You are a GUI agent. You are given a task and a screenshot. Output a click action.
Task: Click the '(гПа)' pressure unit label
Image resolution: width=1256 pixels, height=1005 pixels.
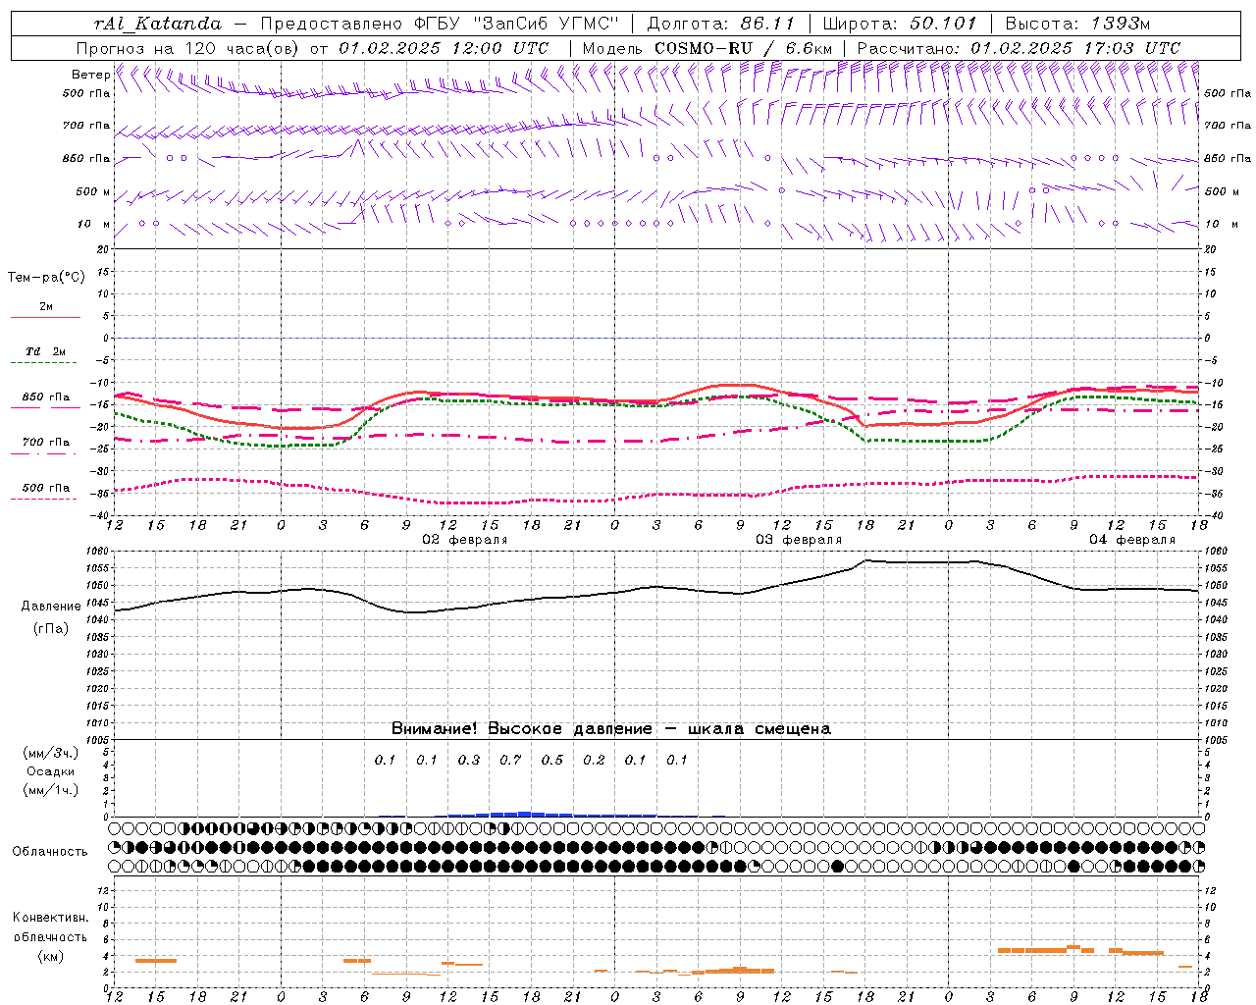(51, 629)
